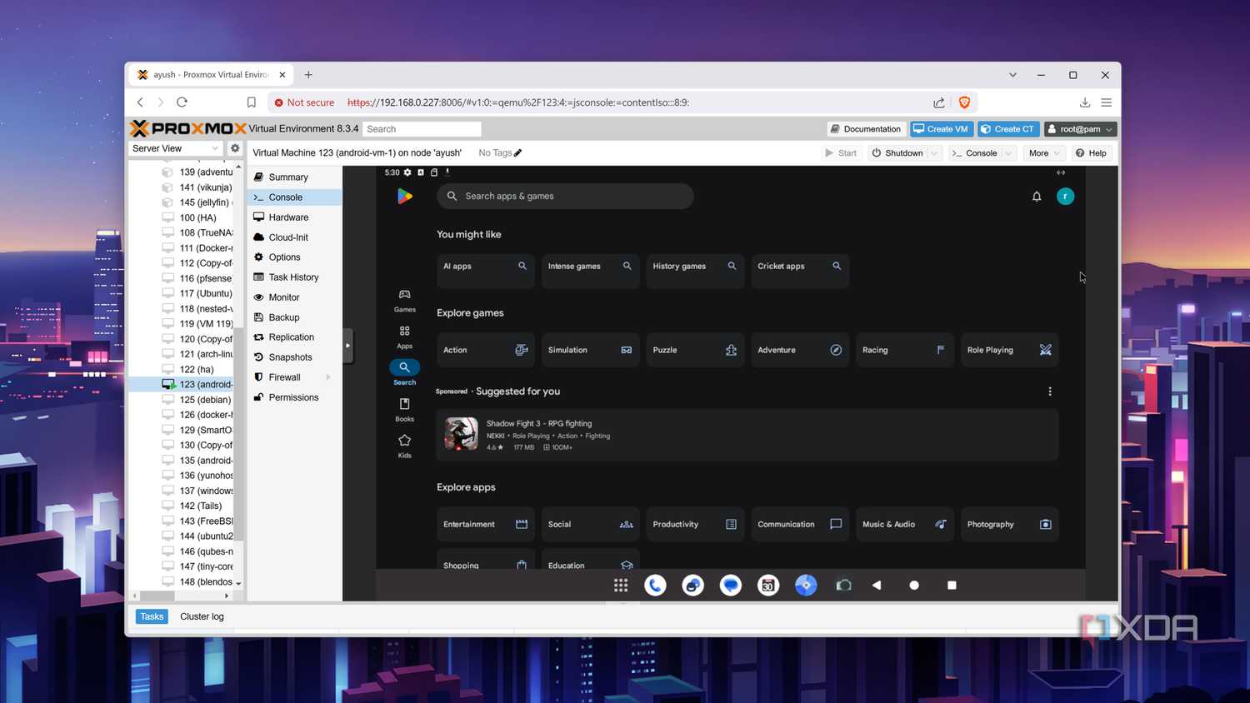Viewport: 1250px width, 703px height.
Task: Tap Puzzle games category
Action: (695, 350)
